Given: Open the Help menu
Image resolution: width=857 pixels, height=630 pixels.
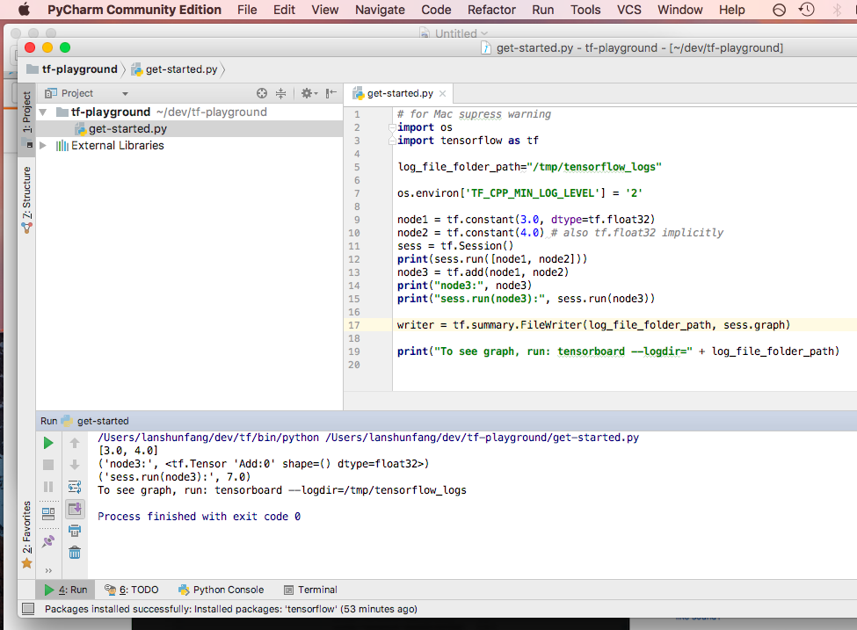Looking at the screenshot, I should coord(732,10).
